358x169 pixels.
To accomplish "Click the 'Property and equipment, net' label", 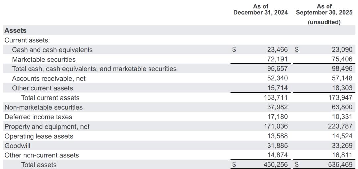I will [x=47, y=126].
